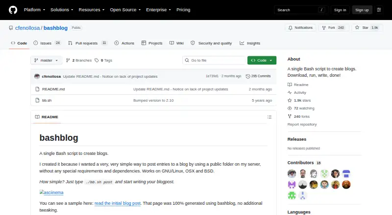392x215 pixels.
Task: Switch to the Code tab
Action: click(x=19, y=43)
